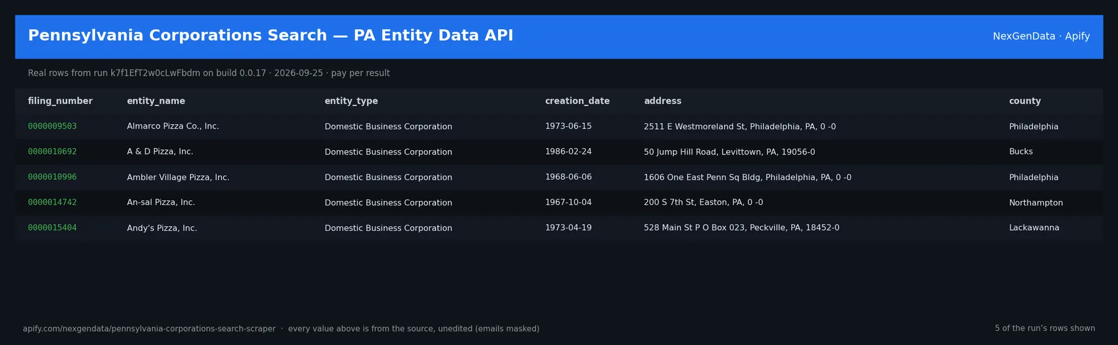The width and height of the screenshot is (1118, 345).
Task: Click creation date 1986-02-24
Action: (x=568, y=151)
